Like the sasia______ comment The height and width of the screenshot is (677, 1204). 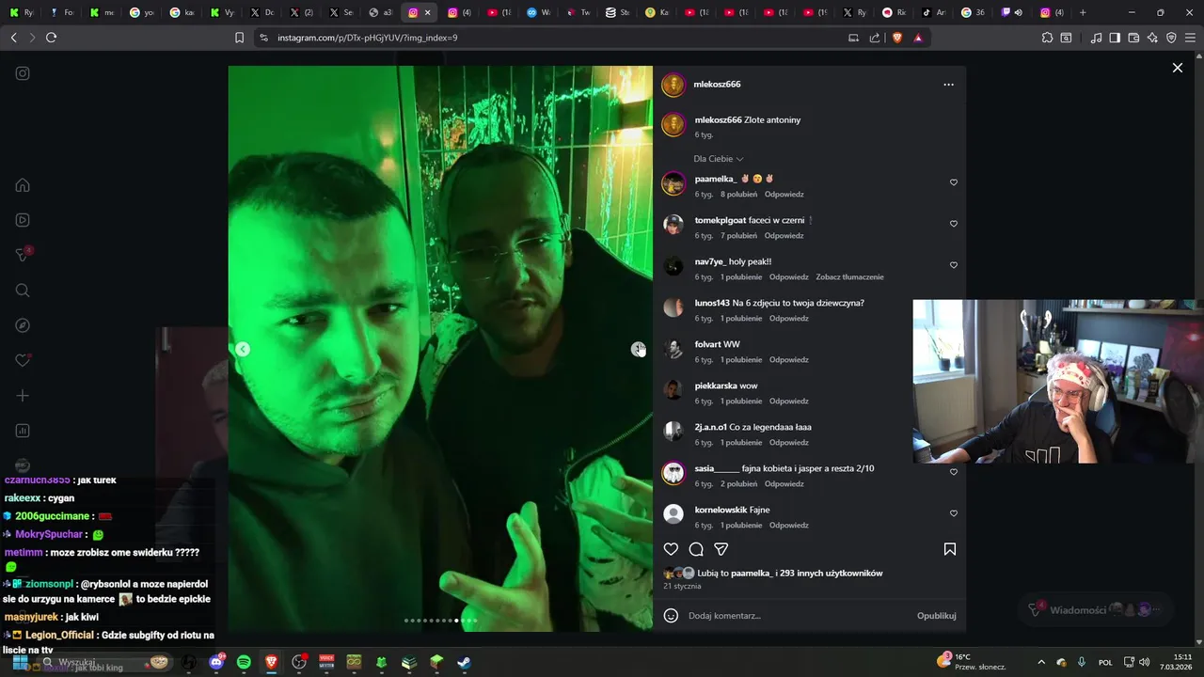(x=954, y=472)
